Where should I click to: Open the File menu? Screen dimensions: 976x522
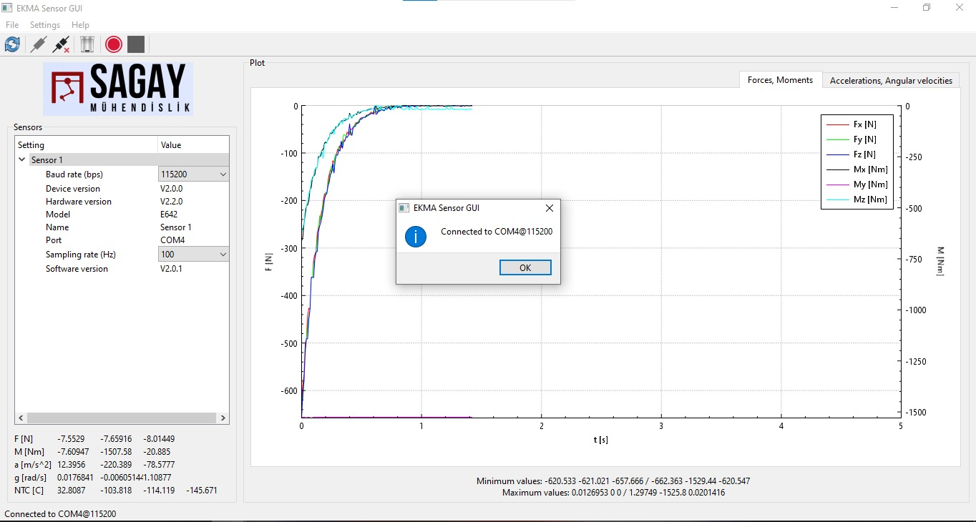pos(12,25)
